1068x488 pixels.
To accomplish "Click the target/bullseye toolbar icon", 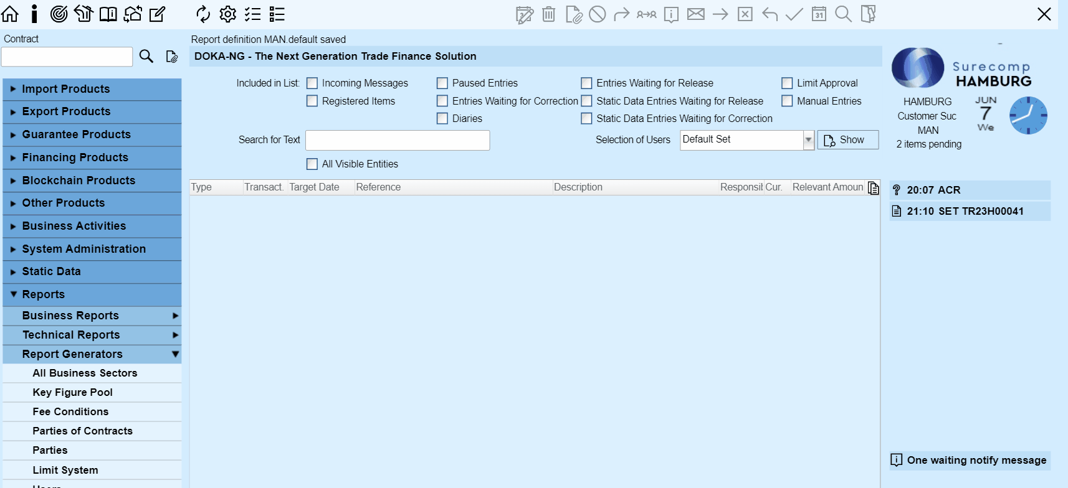I will pos(59,14).
